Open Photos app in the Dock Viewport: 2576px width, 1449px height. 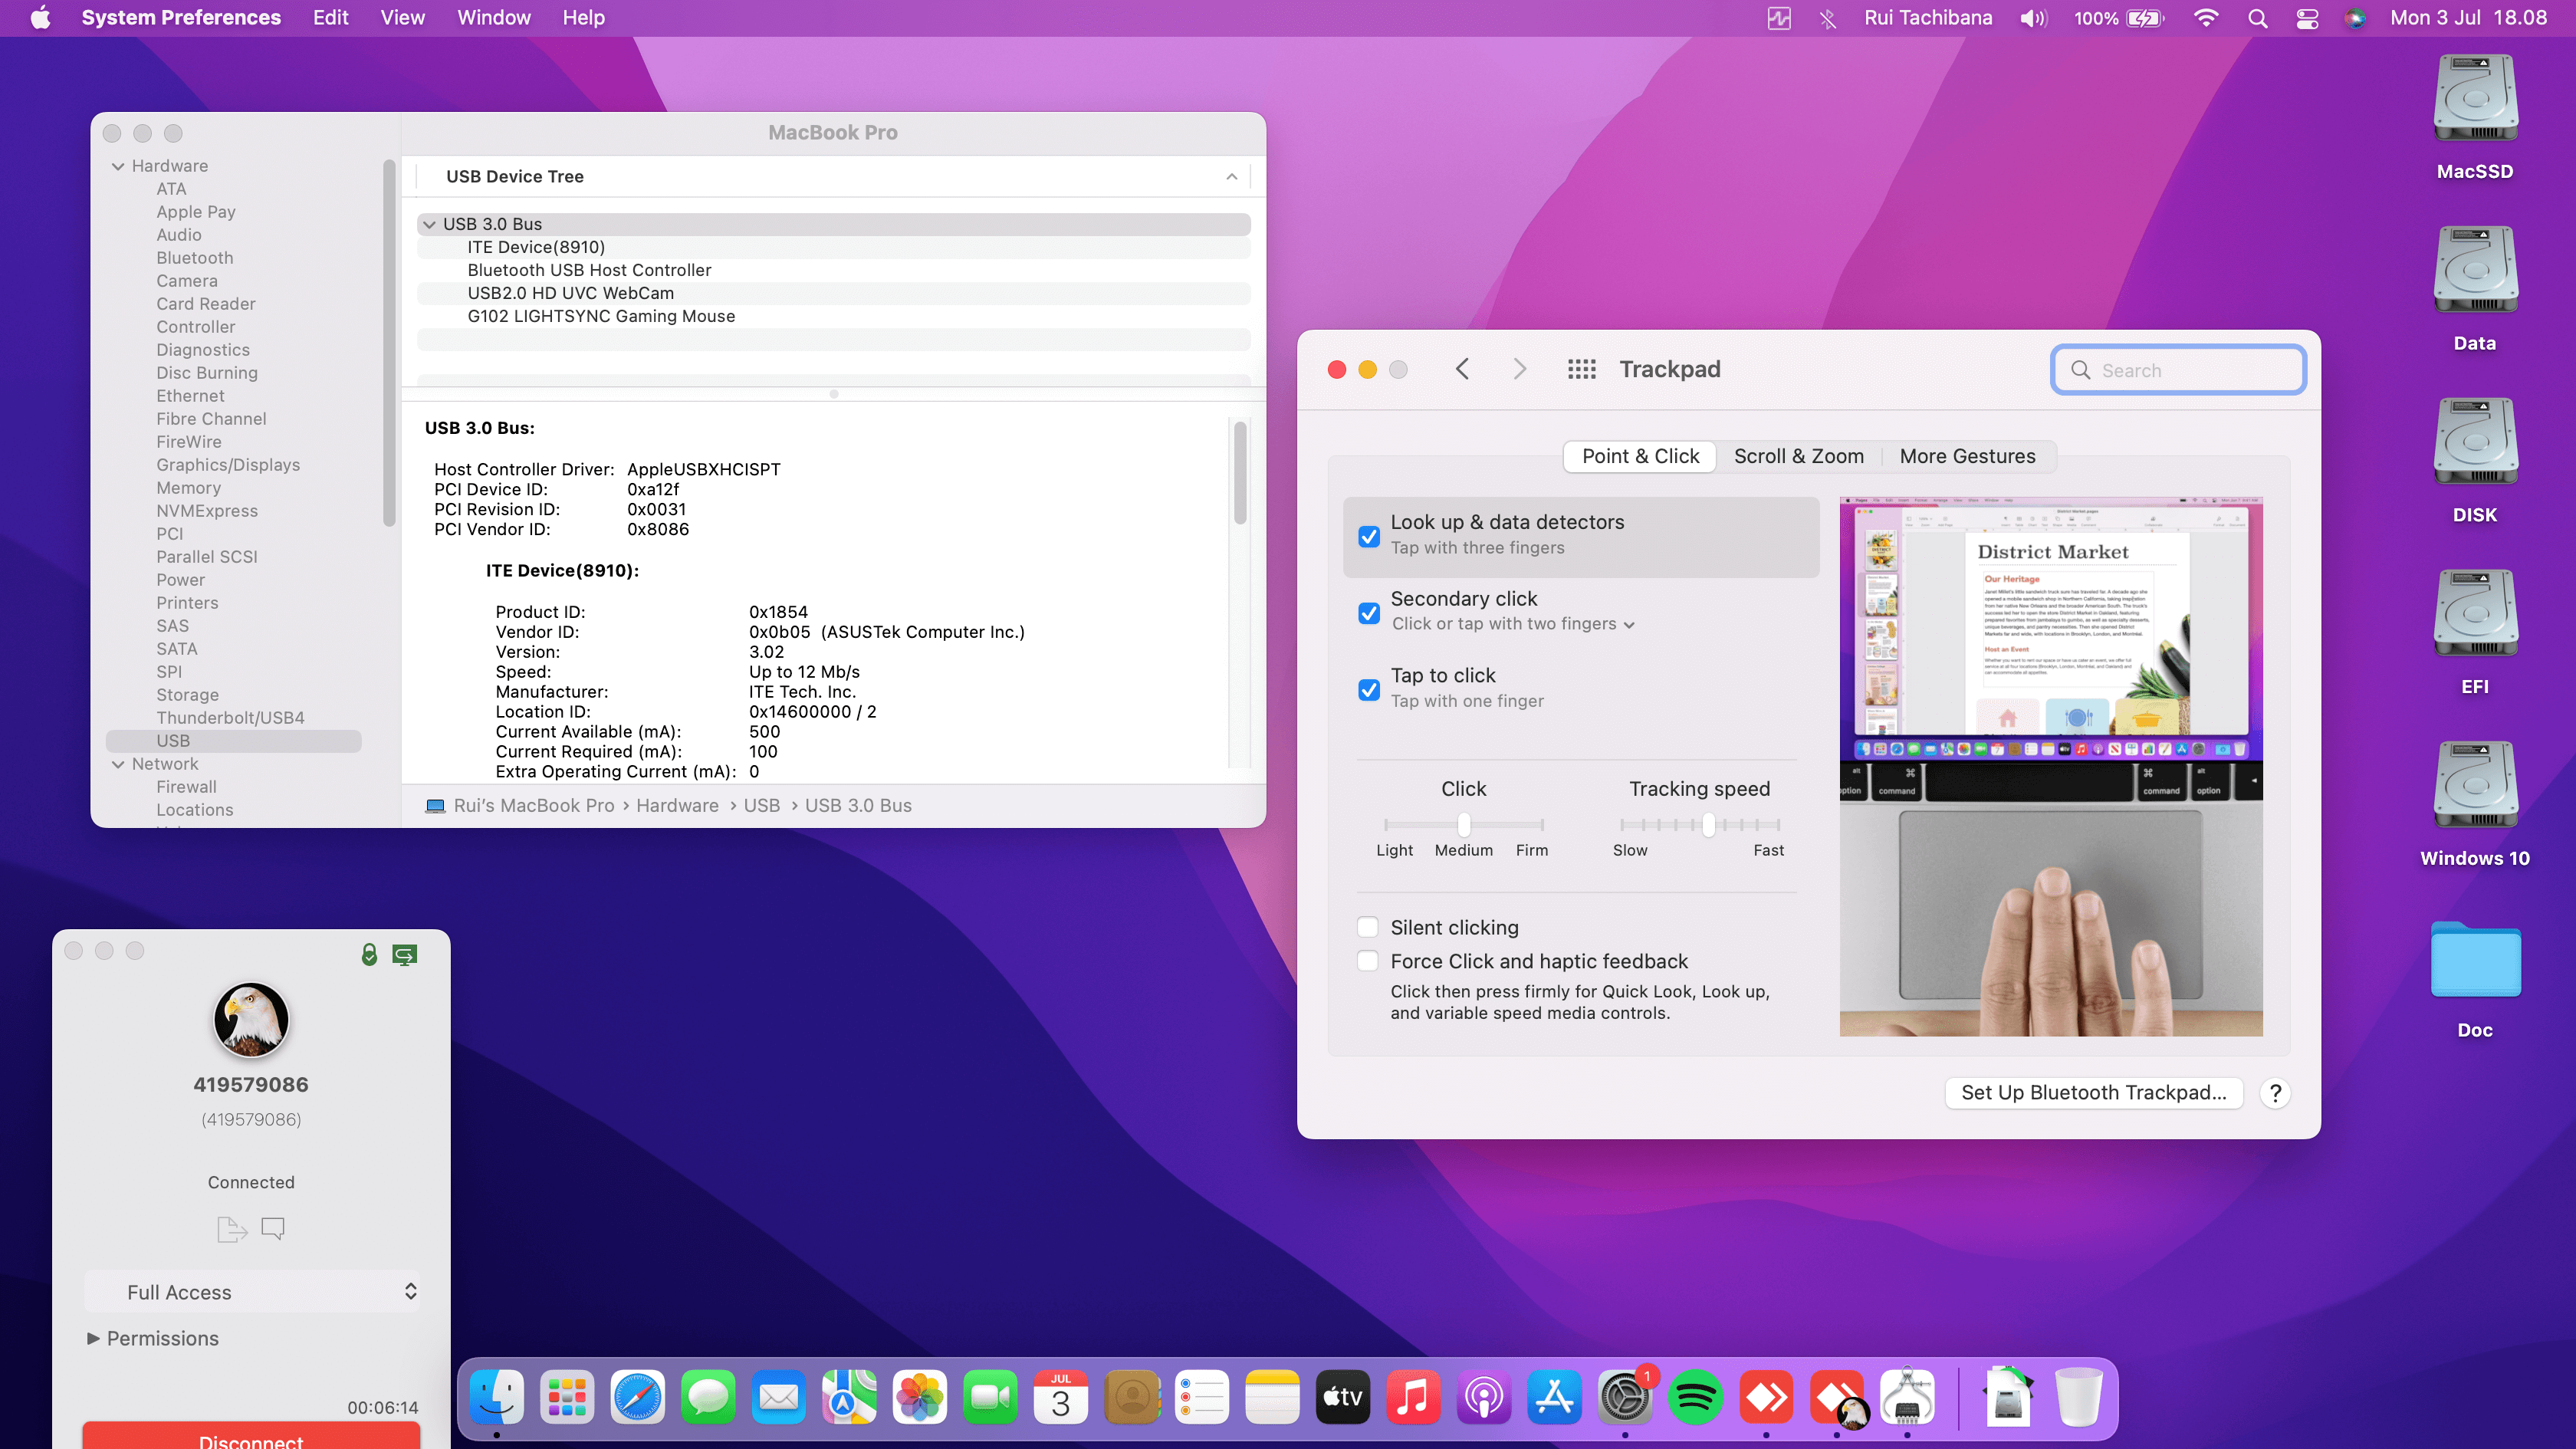(920, 1397)
